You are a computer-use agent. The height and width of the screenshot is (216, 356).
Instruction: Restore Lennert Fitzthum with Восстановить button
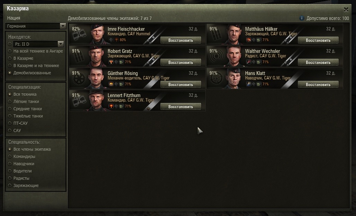[181, 106]
